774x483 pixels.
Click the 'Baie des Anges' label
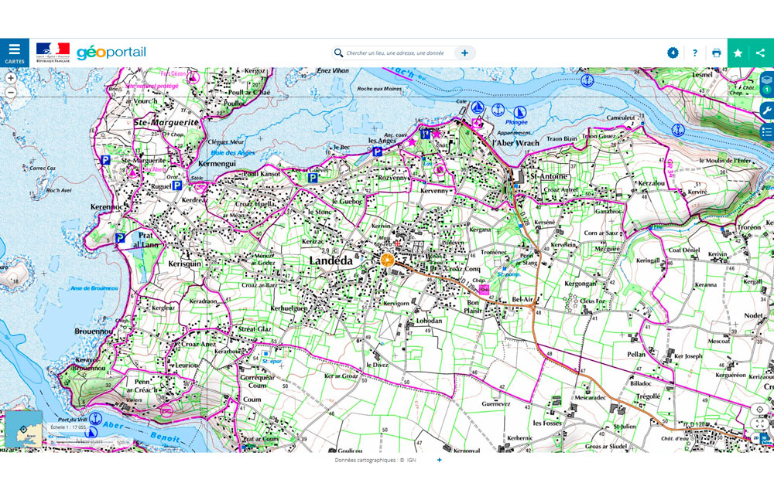[233, 153]
